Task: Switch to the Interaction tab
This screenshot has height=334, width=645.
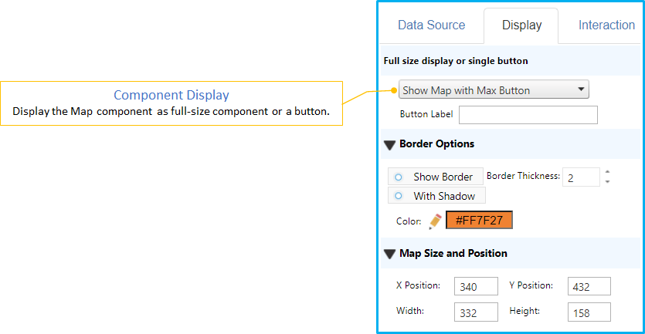Action: pyautogui.click(x=606, y=25)
